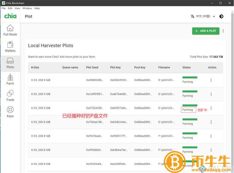234x173 pixels.
Task: Open the File menu
Action: click(4, 8)
